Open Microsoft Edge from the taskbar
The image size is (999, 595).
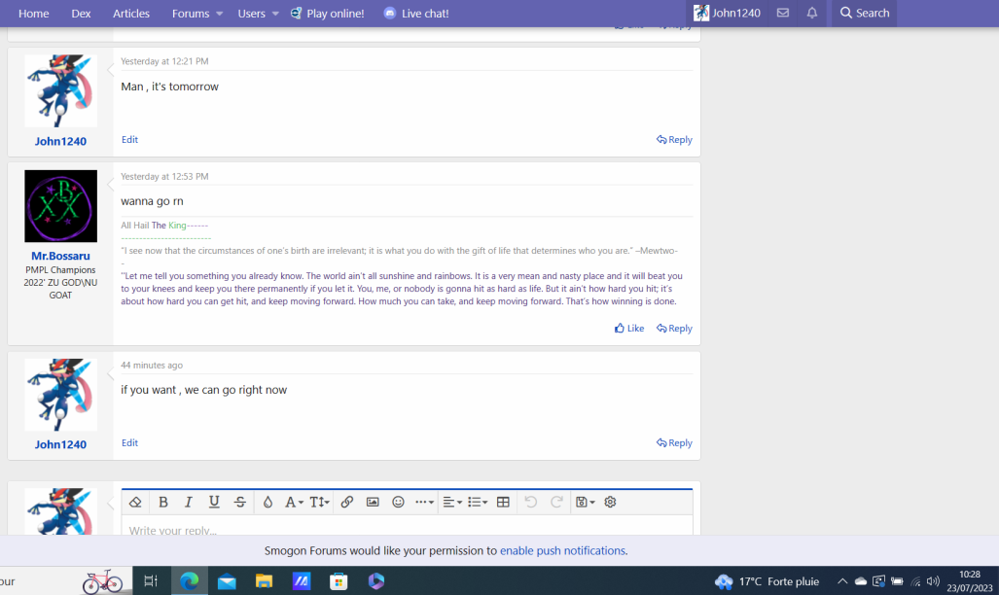(189, 581)
